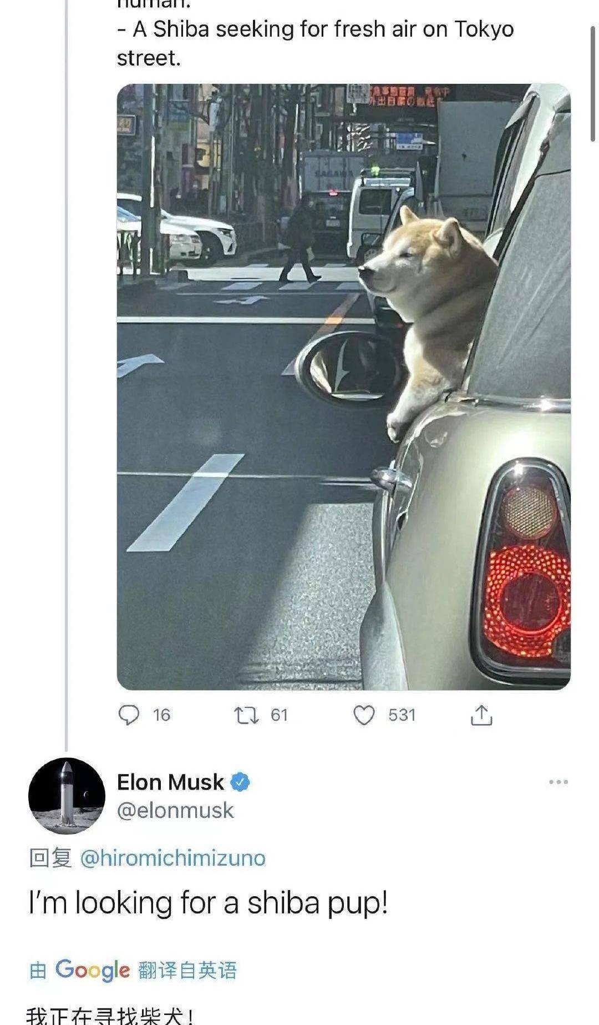Open the Shiba in car photo

tap(344, 387)
